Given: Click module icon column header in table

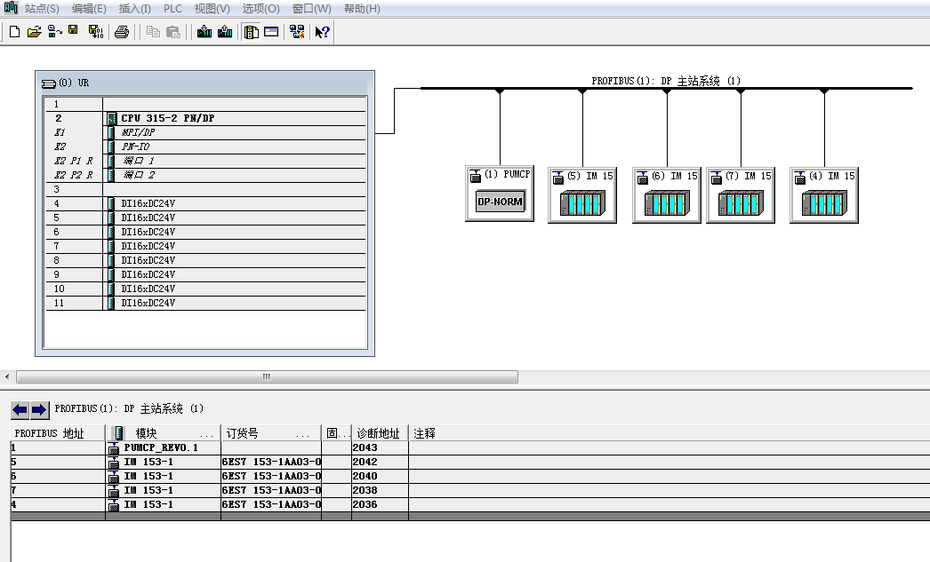Looking at the screenshot, I should [118, 433].
